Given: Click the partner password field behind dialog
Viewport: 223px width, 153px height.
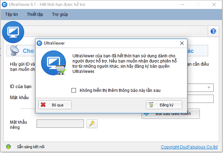Looking at the screenshot, I should (200, 99).
